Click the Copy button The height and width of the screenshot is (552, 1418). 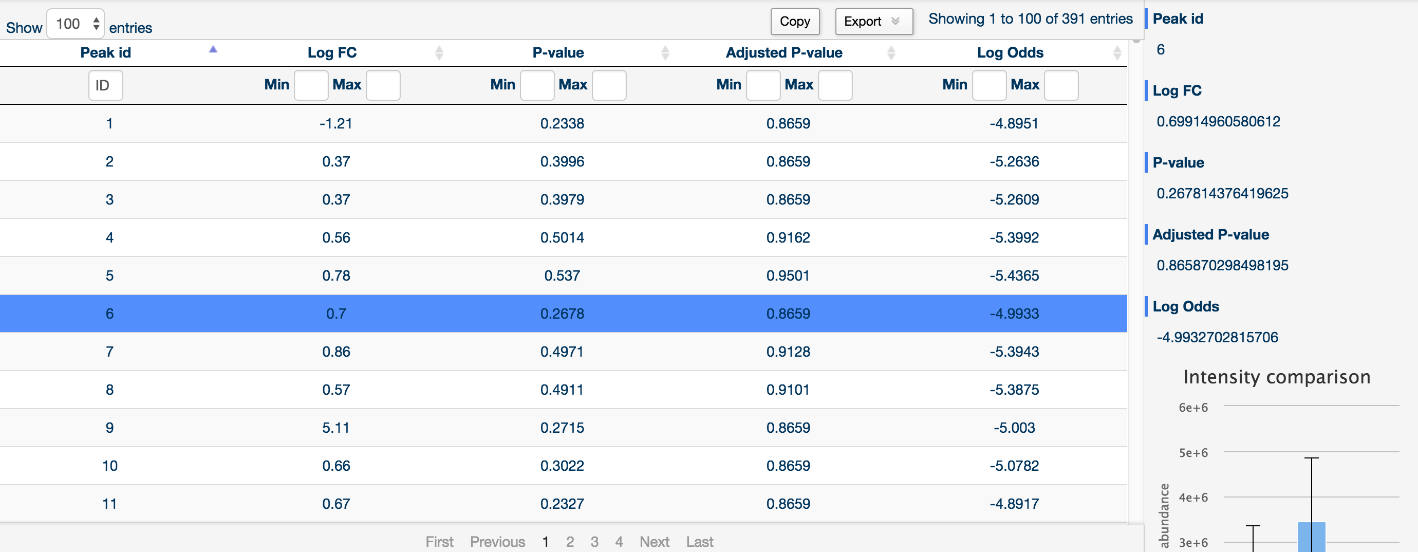click(795, 22)
